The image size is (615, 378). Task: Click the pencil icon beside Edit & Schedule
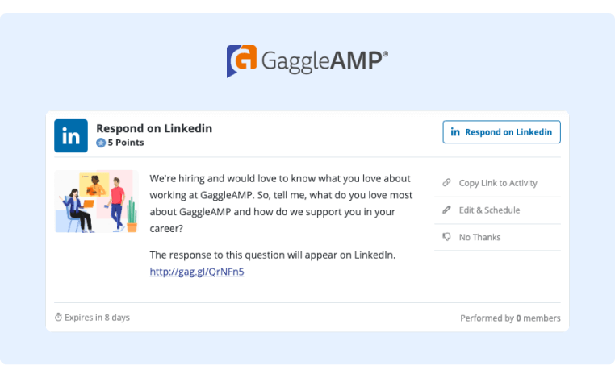tap(446, 210)
